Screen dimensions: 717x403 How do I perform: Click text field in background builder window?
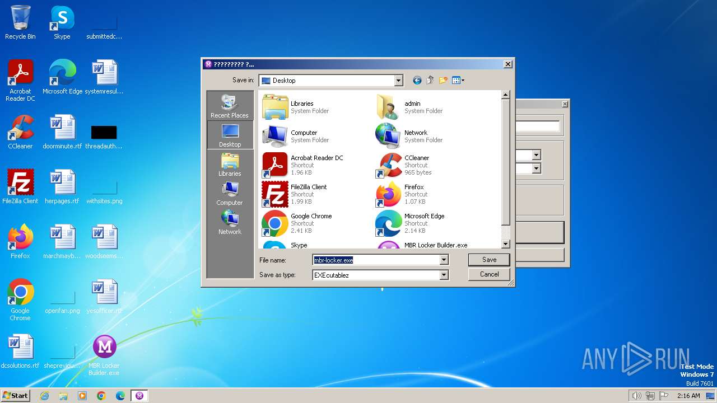pos(537,126)
